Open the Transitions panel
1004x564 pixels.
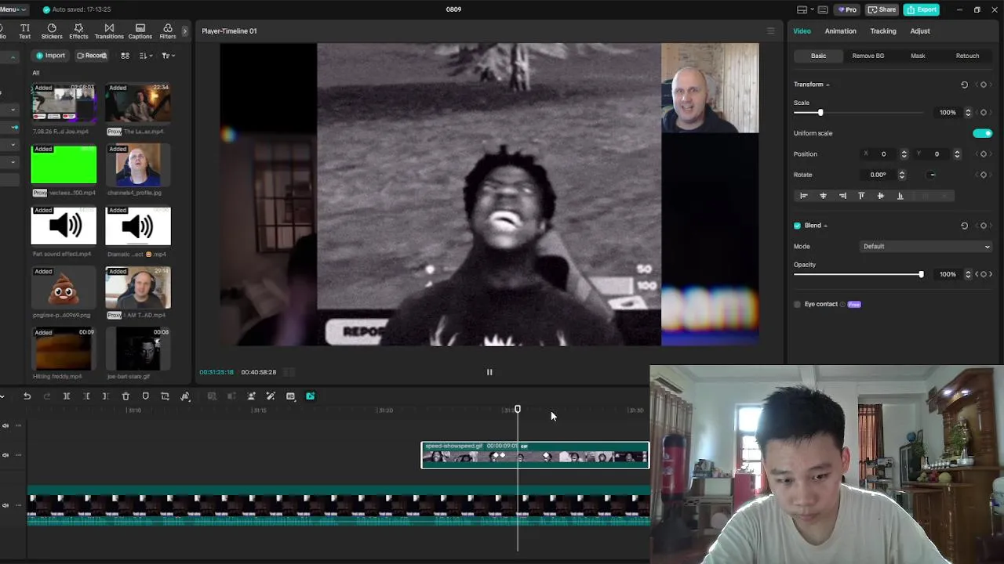coord(109,31)
